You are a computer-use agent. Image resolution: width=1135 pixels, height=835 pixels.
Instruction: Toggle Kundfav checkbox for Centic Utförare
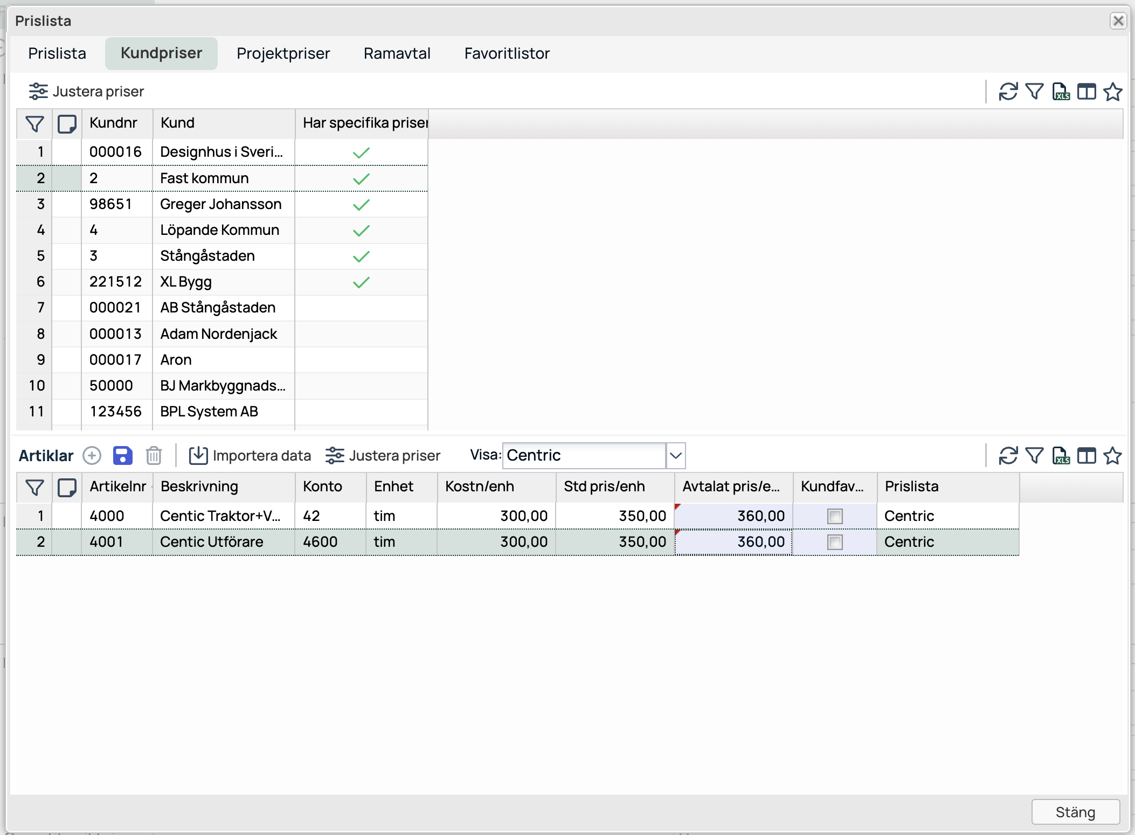[x=835, y=542]
